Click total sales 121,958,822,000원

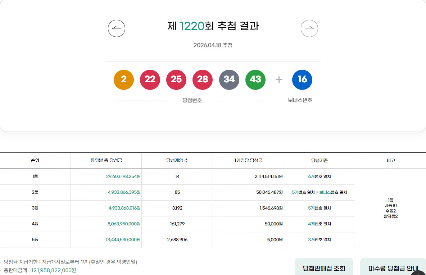[x=54, y=270]
